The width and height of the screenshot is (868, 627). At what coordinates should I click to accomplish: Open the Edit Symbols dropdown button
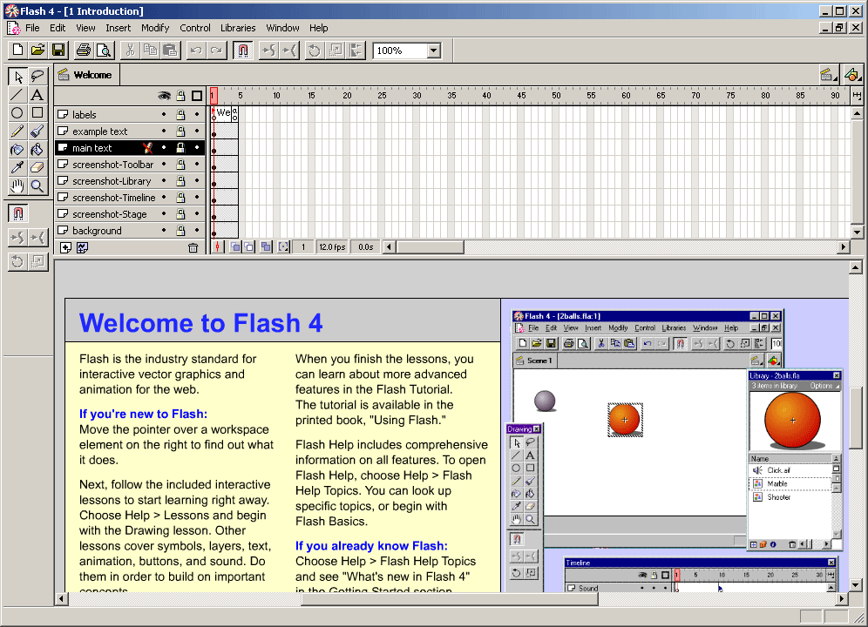851,75
